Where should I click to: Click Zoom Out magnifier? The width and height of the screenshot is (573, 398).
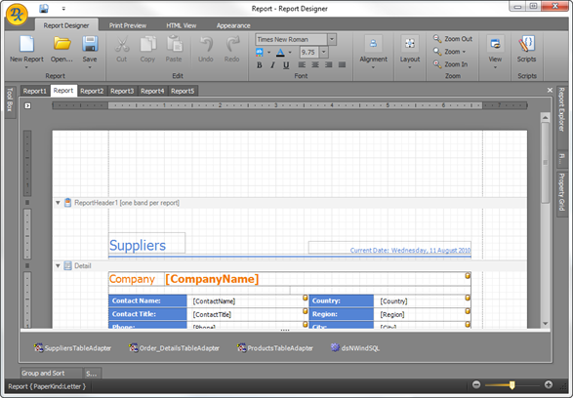(437, 38)
